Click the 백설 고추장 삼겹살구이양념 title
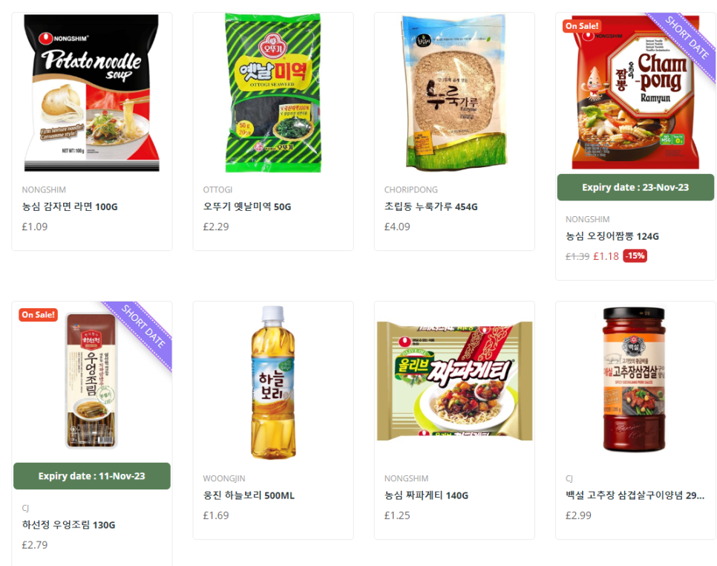The height and width of the screenshot is (566, 717). point(635,495)
